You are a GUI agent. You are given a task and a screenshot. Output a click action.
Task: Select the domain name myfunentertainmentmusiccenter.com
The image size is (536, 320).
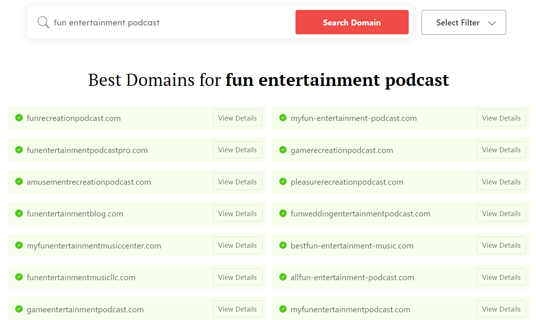(94, 246)
